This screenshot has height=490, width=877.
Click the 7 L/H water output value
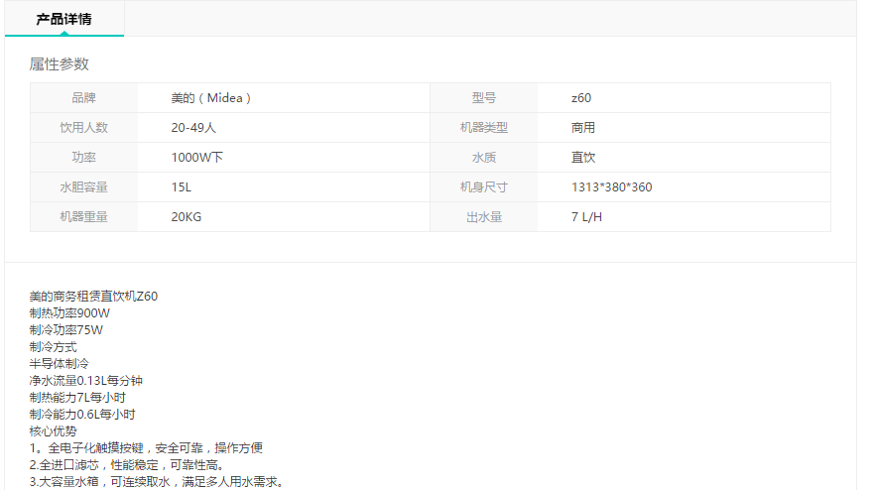pos(586,217)
